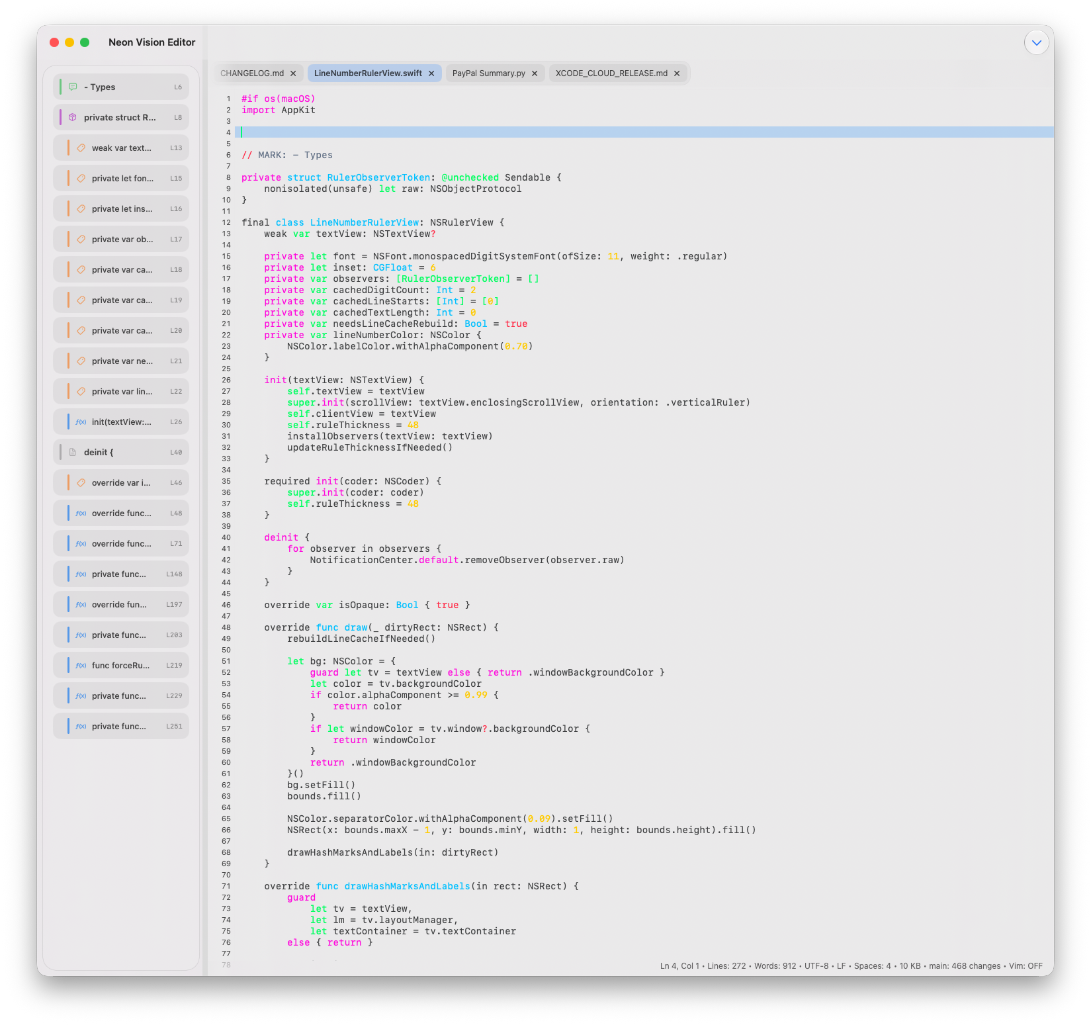This screenshot has height=1025, width=1091.
Task: Click the comment icon beside '- Types'
Action: pyautogui.click(x=73, y=87)
